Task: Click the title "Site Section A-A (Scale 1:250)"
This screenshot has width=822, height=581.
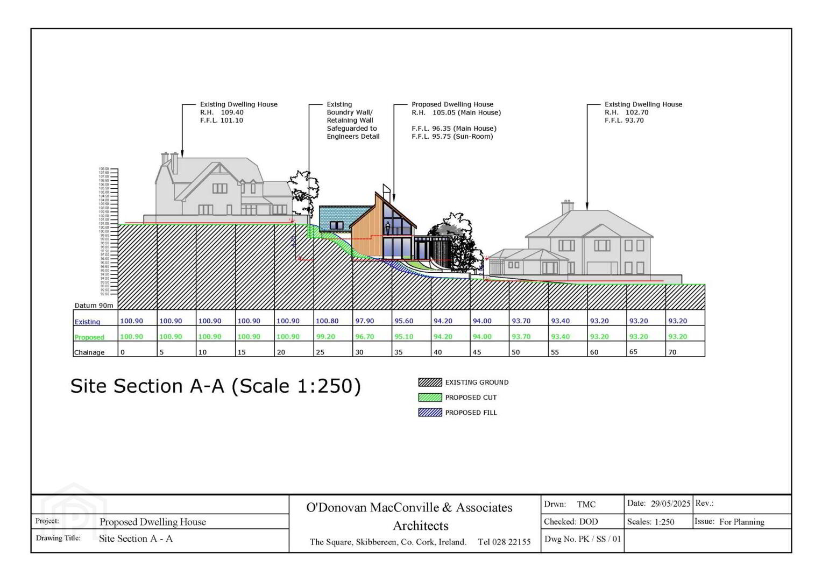Action: (x=215, y=386)
